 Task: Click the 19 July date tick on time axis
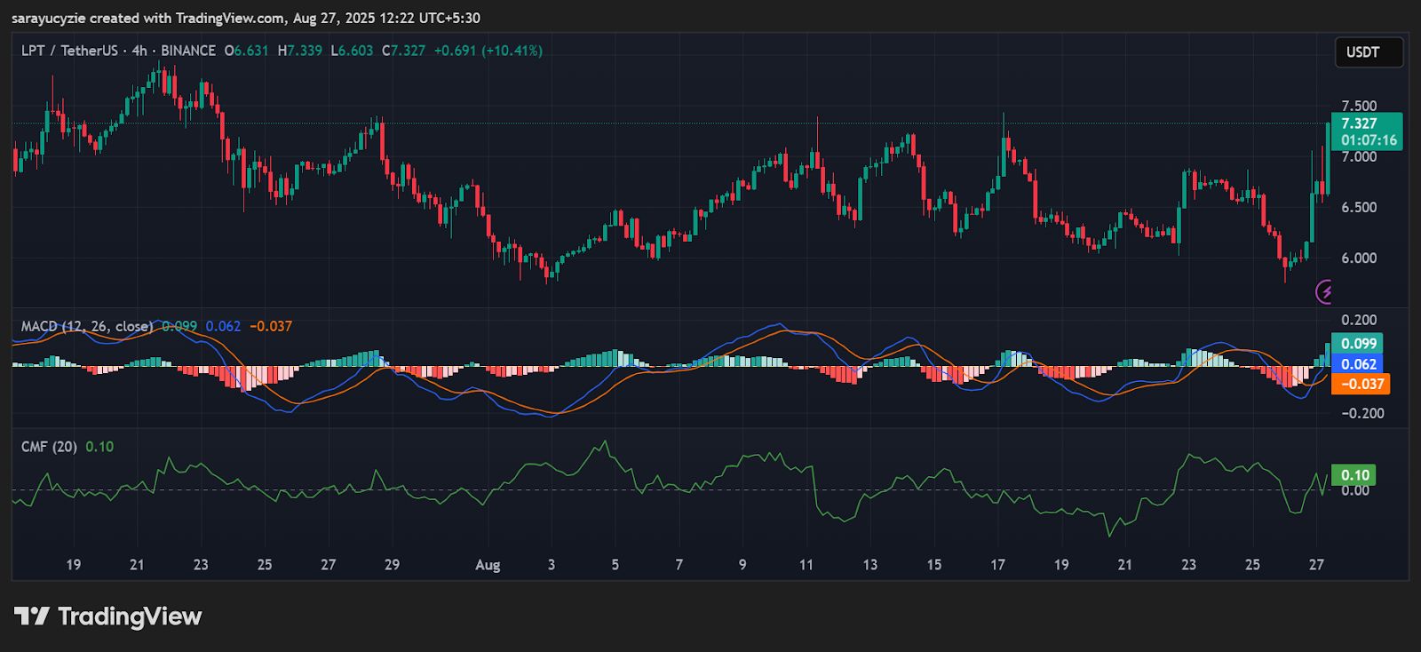coord(73,565)
